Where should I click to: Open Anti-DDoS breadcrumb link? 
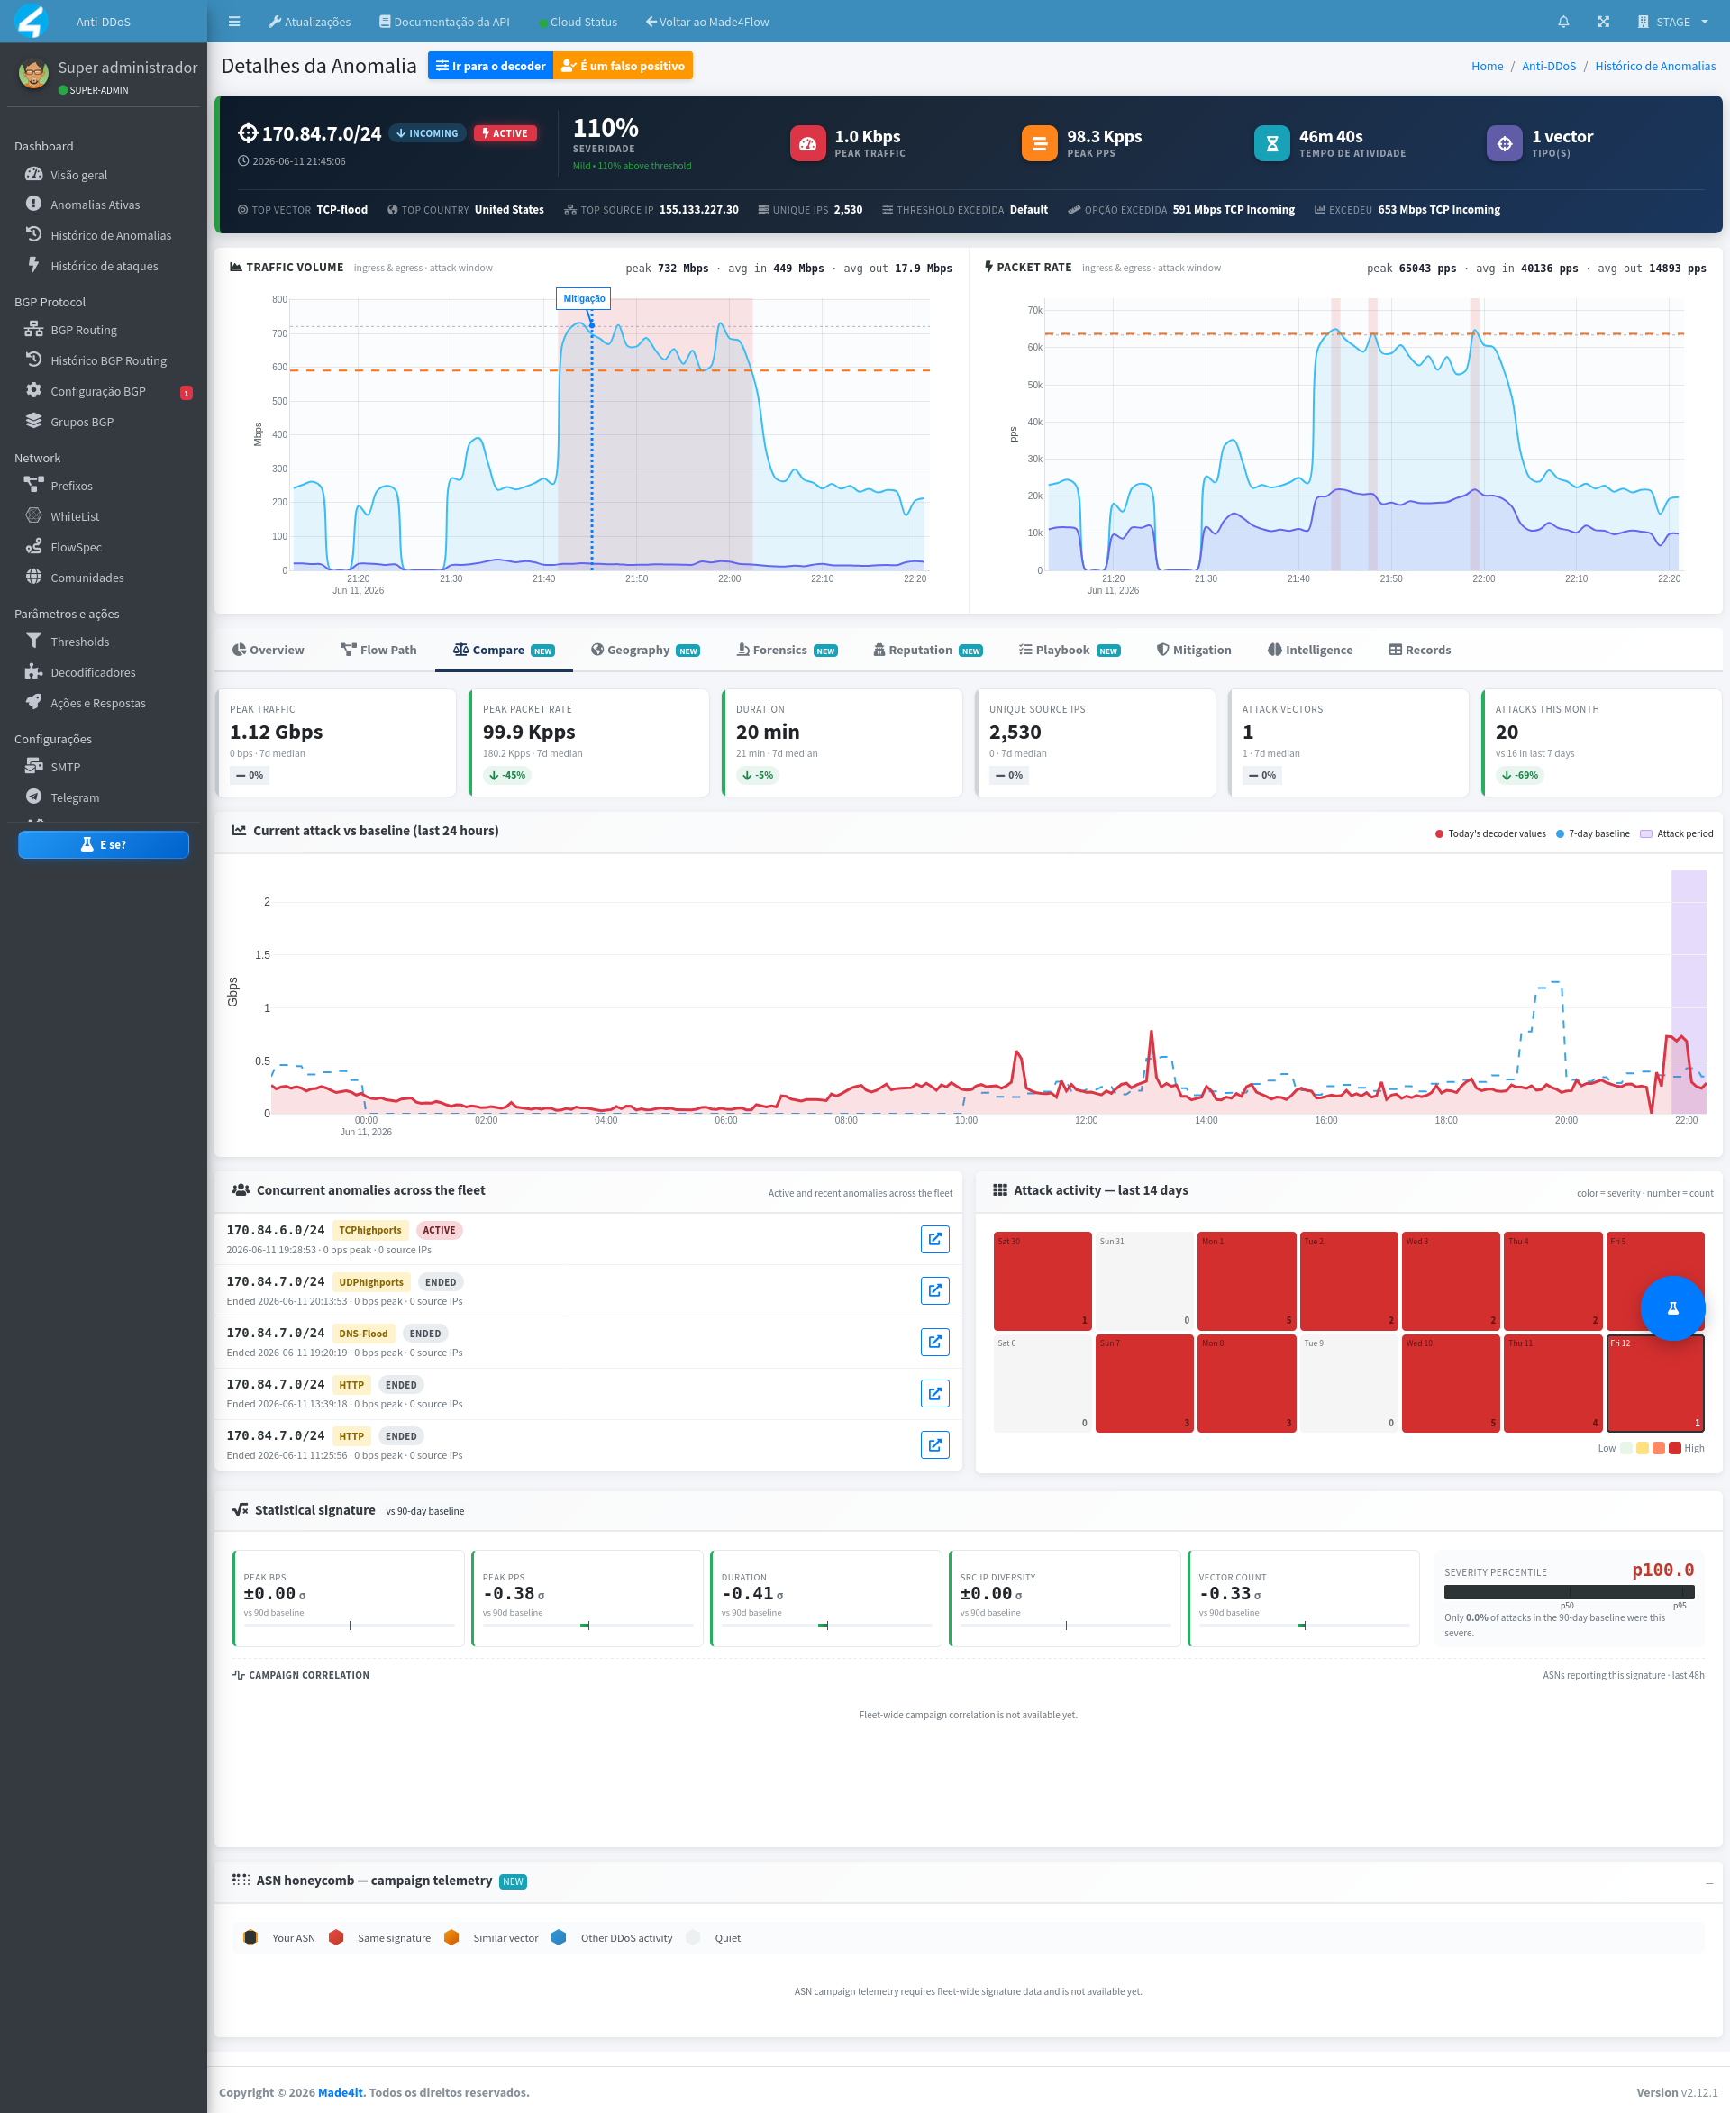click(1548, 67)
